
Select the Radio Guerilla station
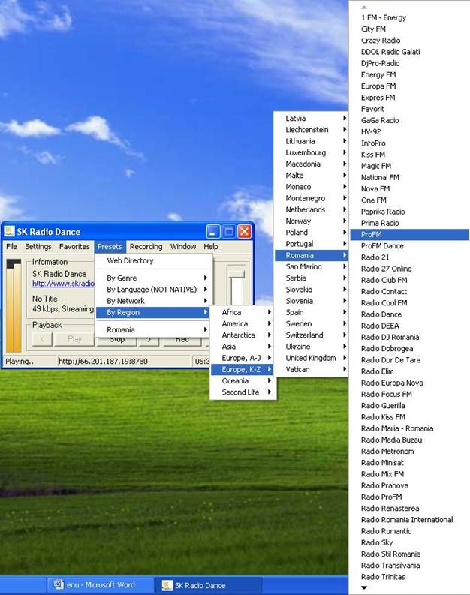click(x=410, y=406)
